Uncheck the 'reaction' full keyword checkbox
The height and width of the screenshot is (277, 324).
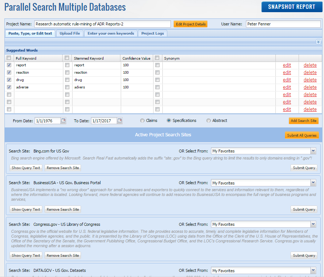pos(9,72)
